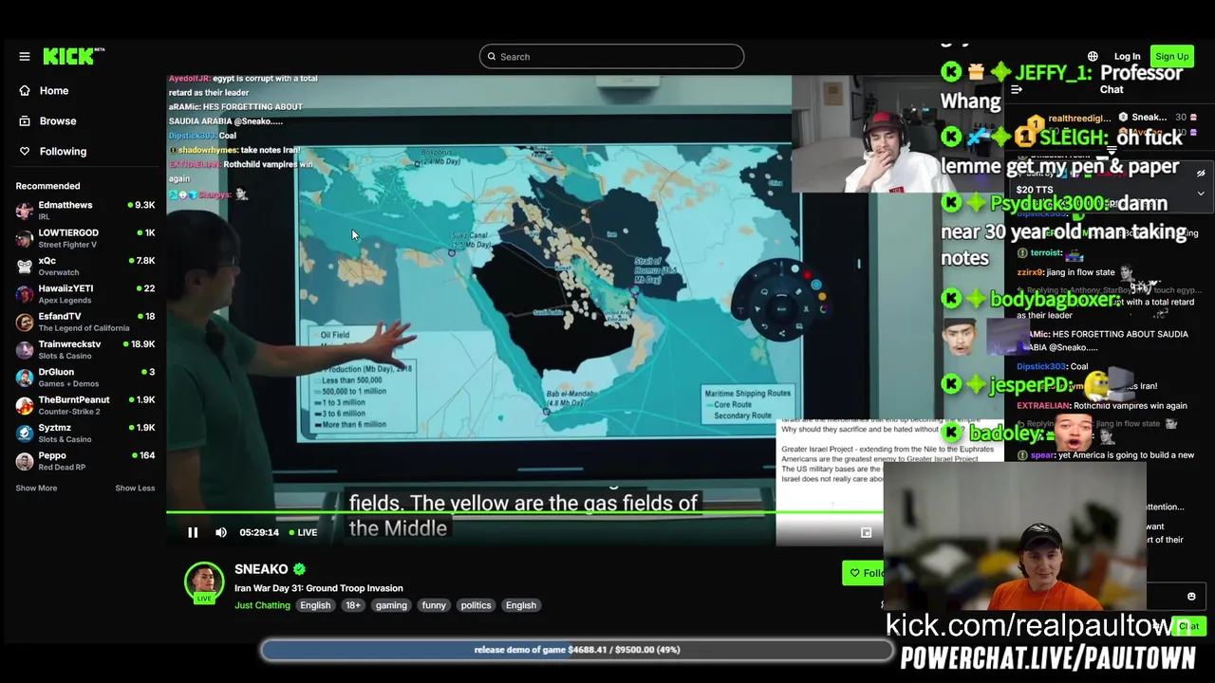This screenshot has height=683, width=1215.
Task: Hide the pinned $20 TTS message
Action: 1201,174
